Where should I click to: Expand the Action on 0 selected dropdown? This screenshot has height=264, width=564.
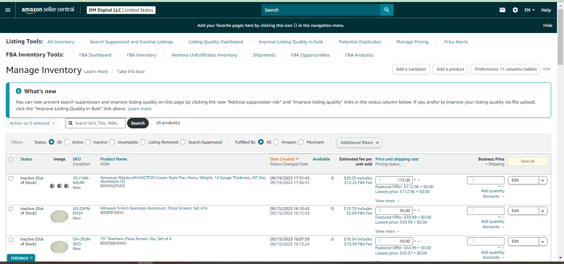(32, 123)
